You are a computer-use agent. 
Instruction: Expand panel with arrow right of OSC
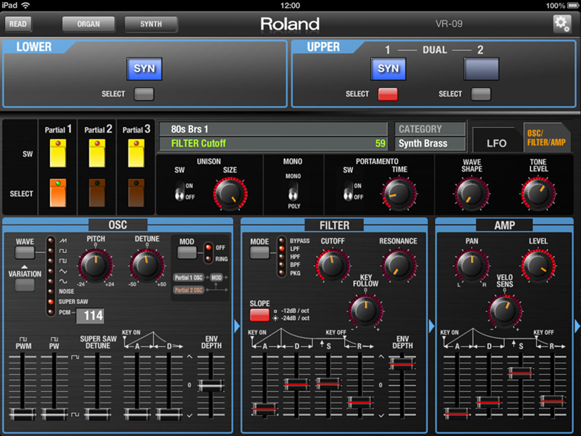tap(237, 326)
